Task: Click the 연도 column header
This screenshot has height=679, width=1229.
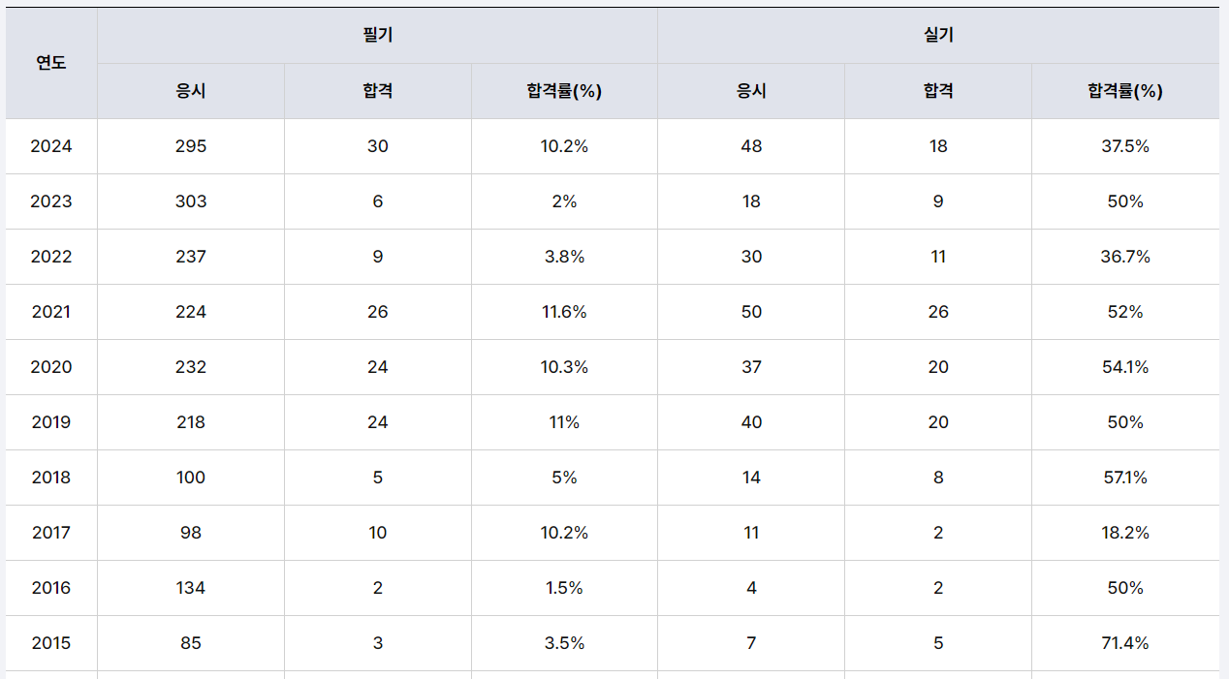Action: (x=51, y=63)
